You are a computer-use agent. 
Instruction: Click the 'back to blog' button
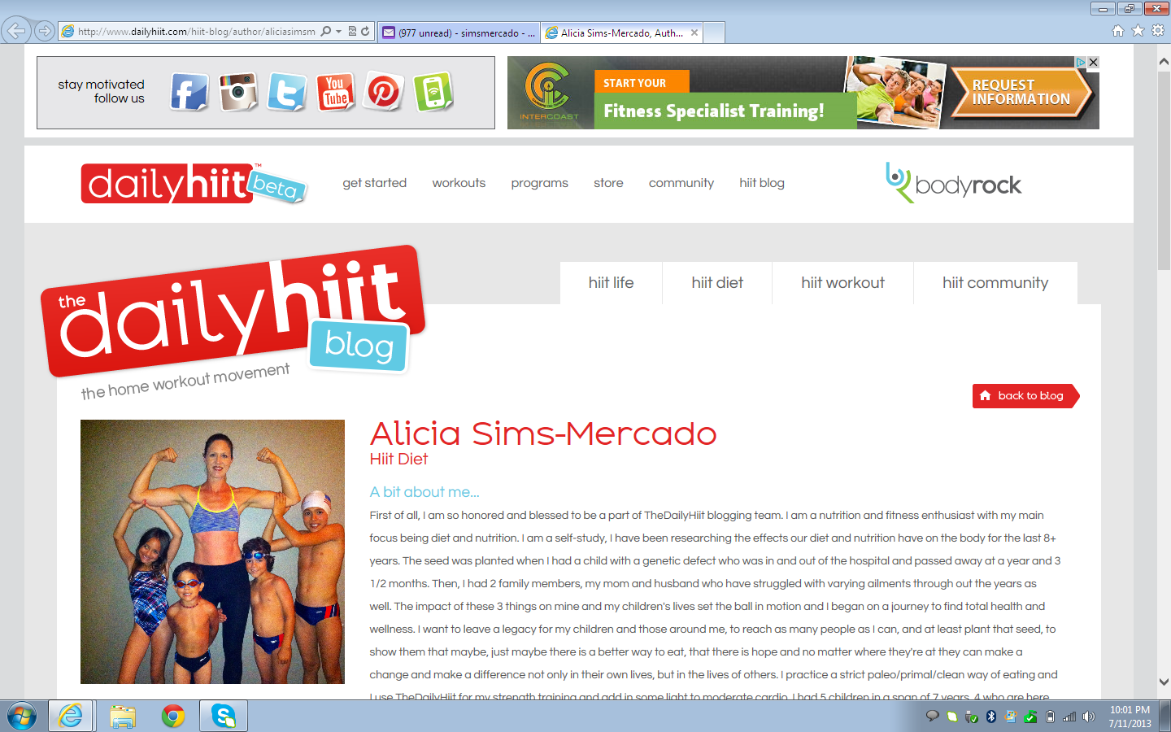(1025, 396)
